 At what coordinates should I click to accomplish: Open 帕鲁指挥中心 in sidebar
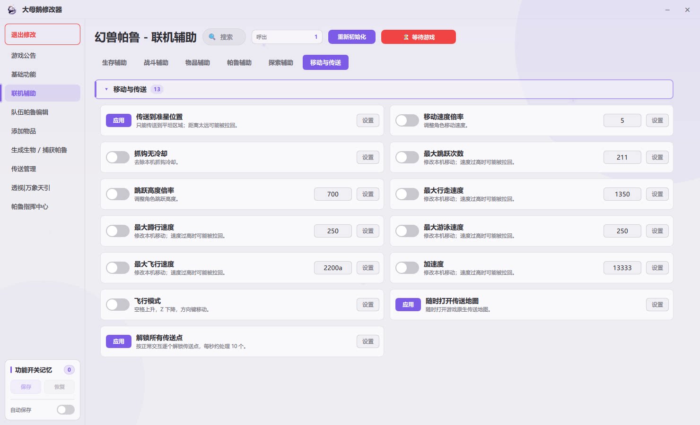click(43, 206)
